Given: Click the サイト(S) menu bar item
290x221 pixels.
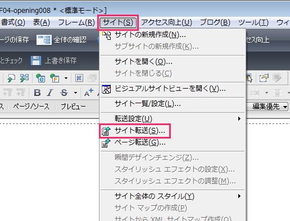Looking at the screenshot, I should click(118, 22).
